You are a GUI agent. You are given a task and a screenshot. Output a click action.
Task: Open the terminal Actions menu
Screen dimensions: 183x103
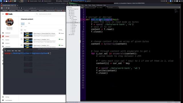9,51
